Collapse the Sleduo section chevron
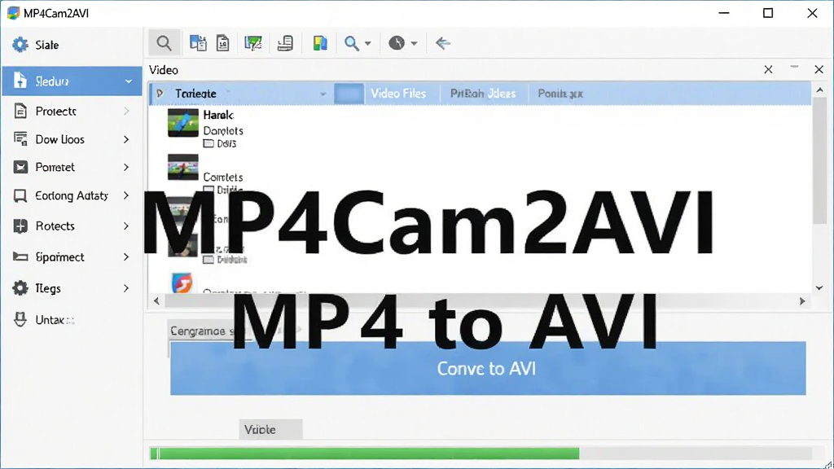Image resolution: width=834 pixels, height=469 pixels. click(x=128, y=81)
